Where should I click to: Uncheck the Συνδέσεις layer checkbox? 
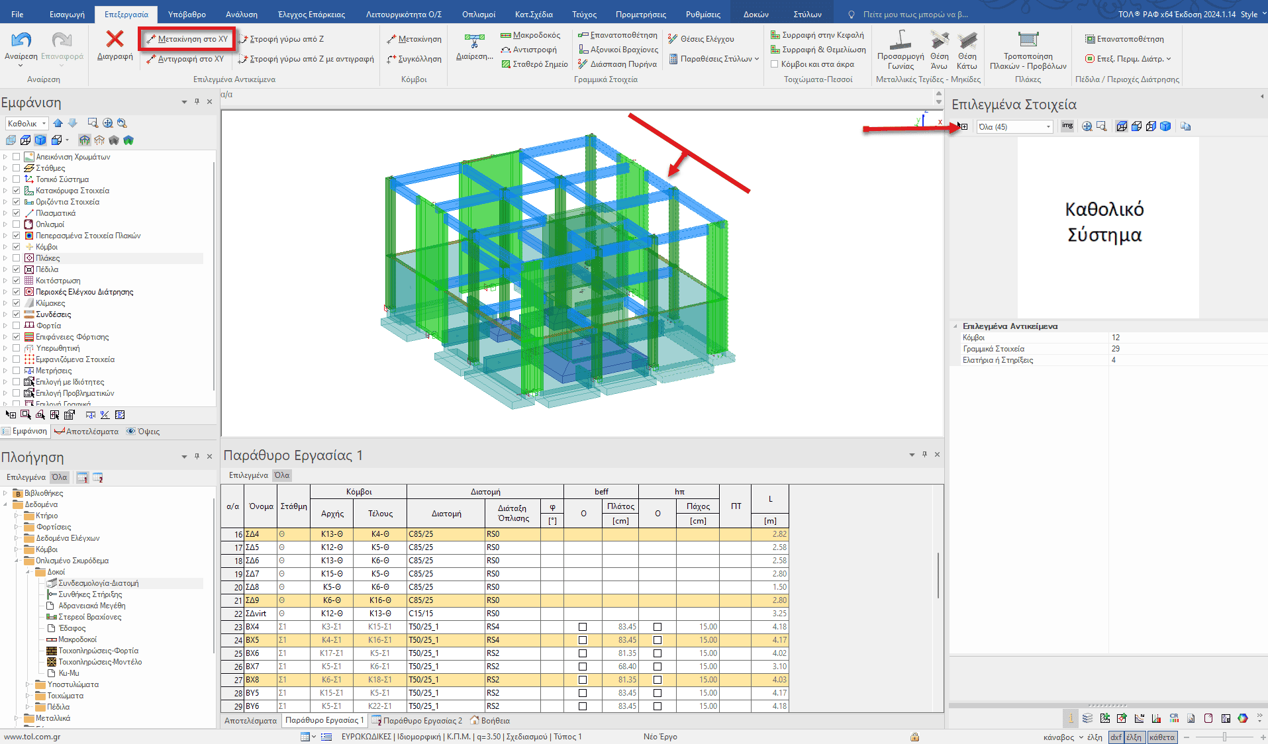17,314
